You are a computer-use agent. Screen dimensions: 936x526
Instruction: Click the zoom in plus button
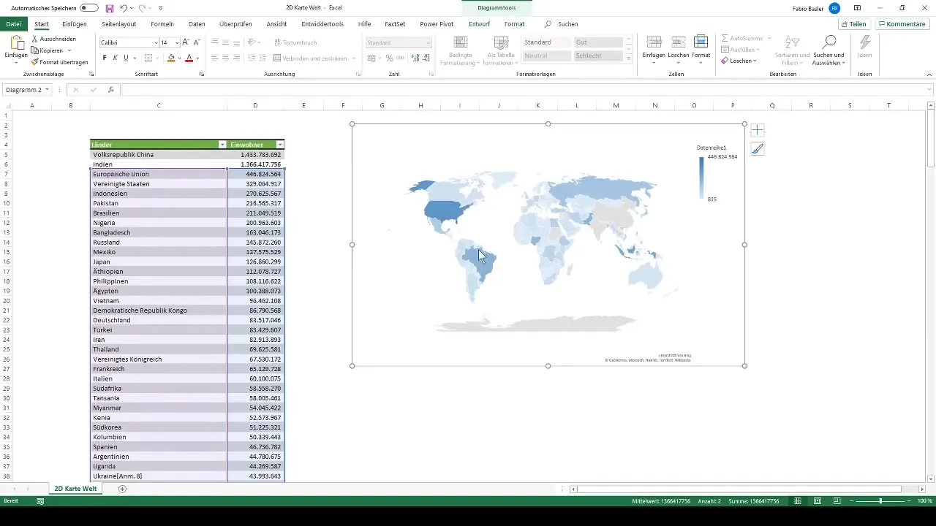click(x=909, y=501)
